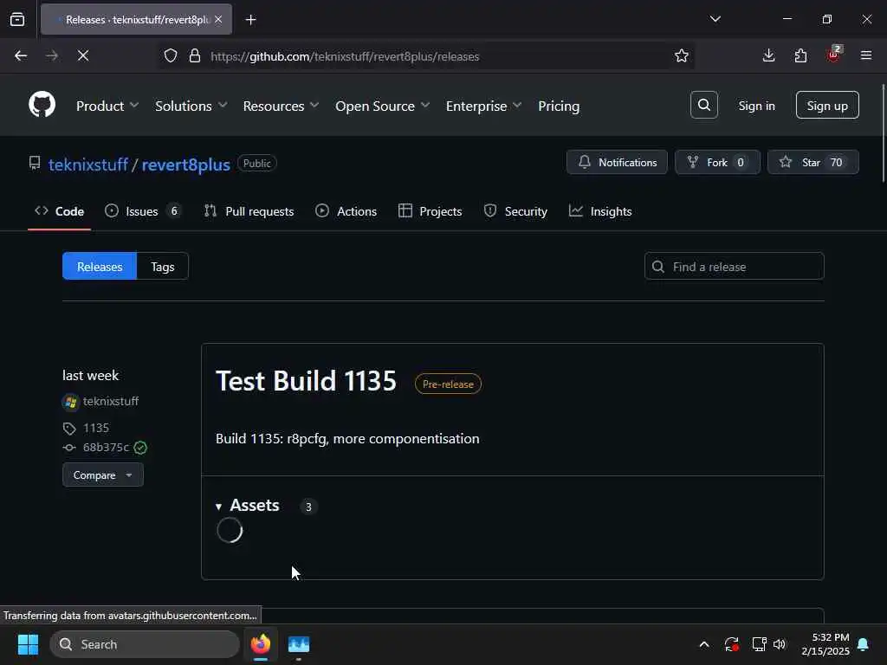887x665 pixels.
Task: Select the Releases toggle button
Action: click(100, 267)
